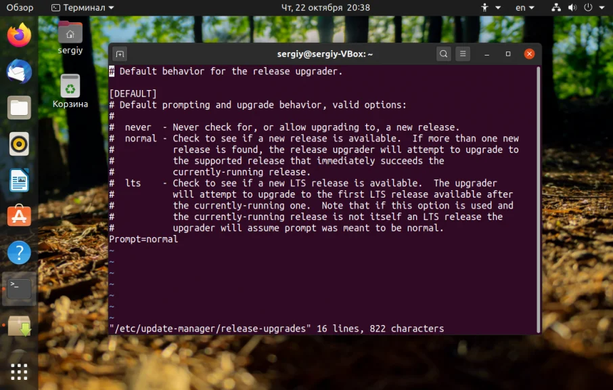The height and width of the screenshot is (390, 613).
Task: Open the Help question mark icon
Action: click(19, 253)
